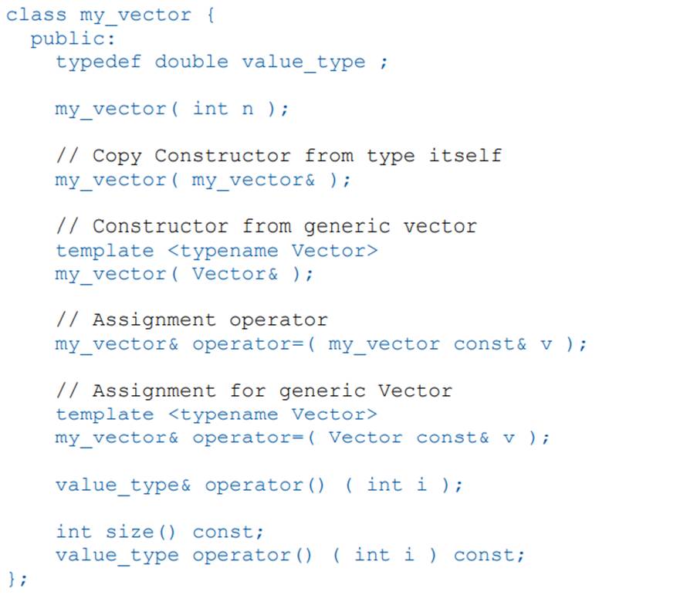Viewport: 697px width, 595px height.
Task: Click the '// Assignment operator' comment
Action: click(x=191, y=320)
